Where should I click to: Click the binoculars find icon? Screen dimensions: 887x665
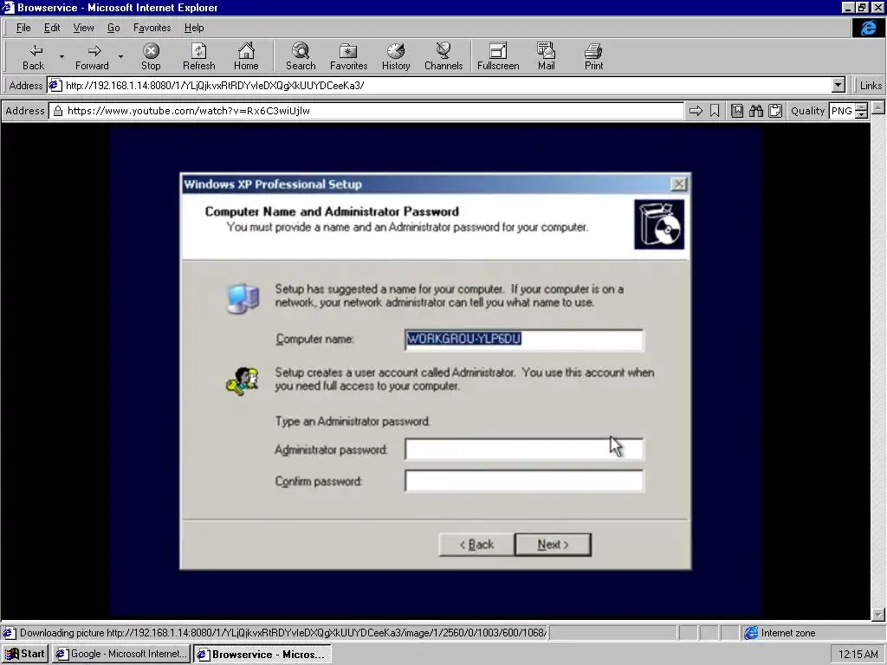click(755, 111)
